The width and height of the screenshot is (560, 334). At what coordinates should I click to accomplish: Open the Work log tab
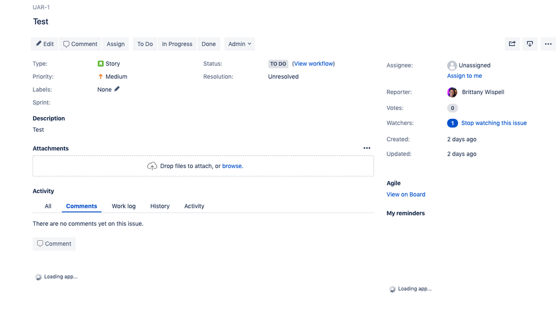point(123,206)
